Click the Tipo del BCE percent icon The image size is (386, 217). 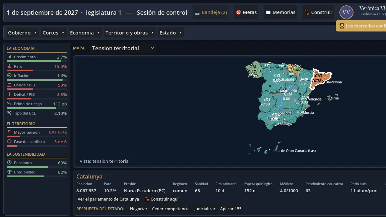pyautogui.click(x=9, y=113)
